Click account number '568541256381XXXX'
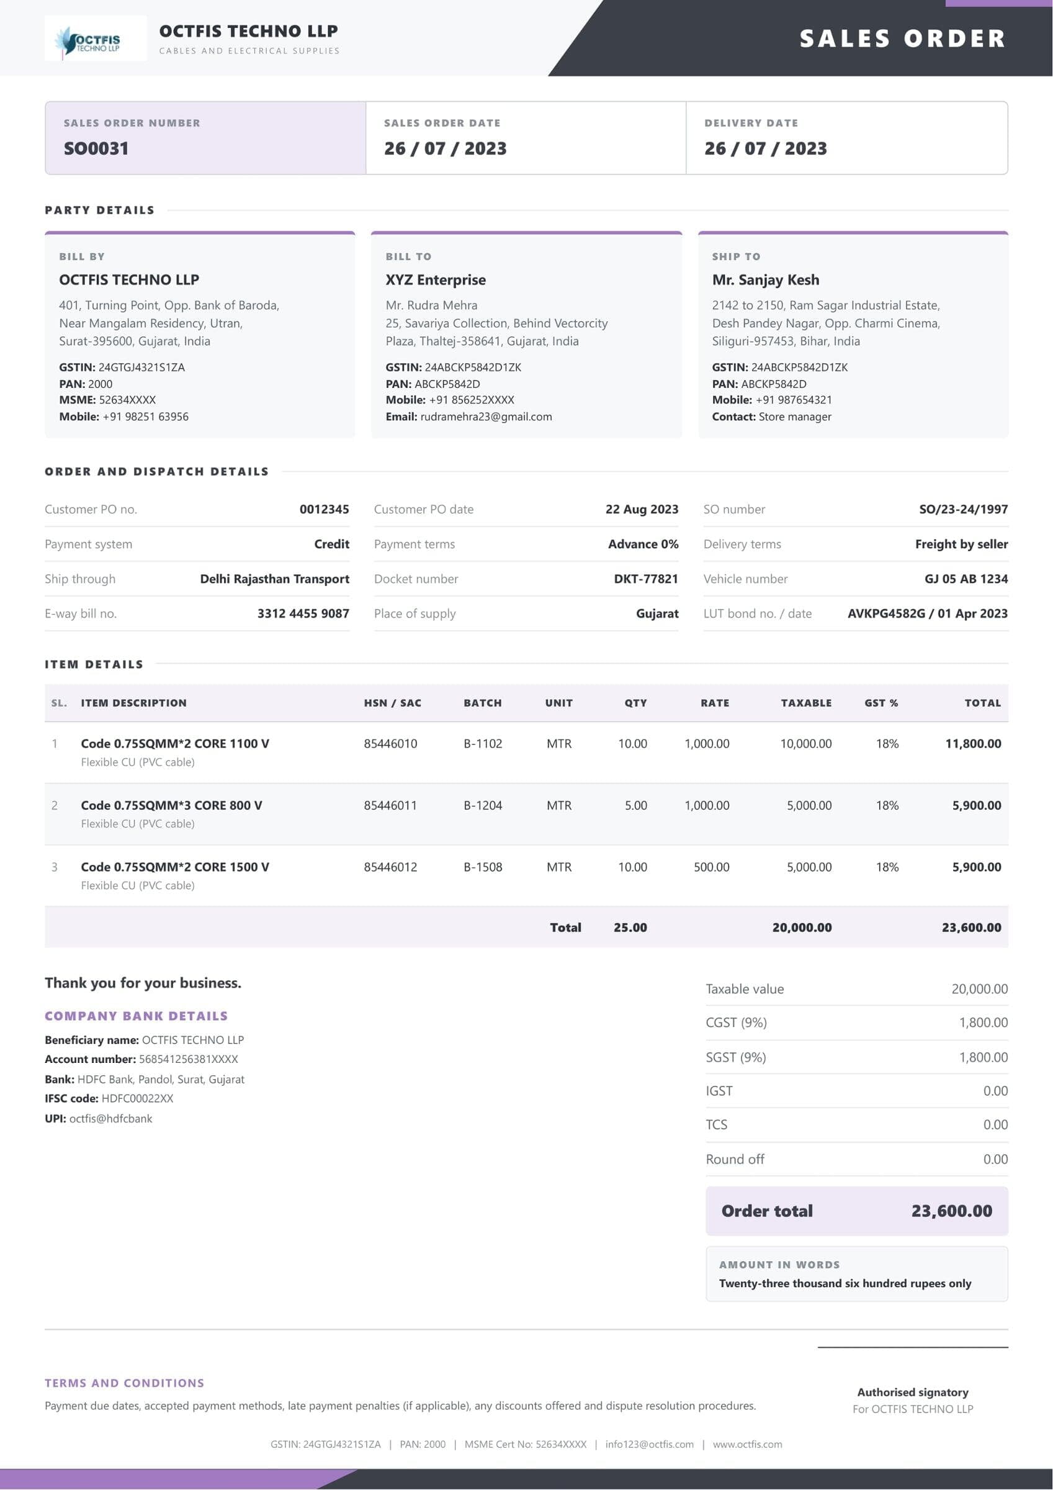 pyautogui.click(x=188, y=1059)
